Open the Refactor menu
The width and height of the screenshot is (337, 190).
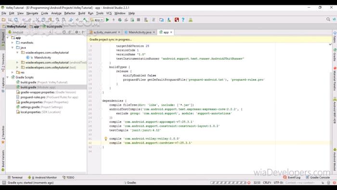[70, 13]
